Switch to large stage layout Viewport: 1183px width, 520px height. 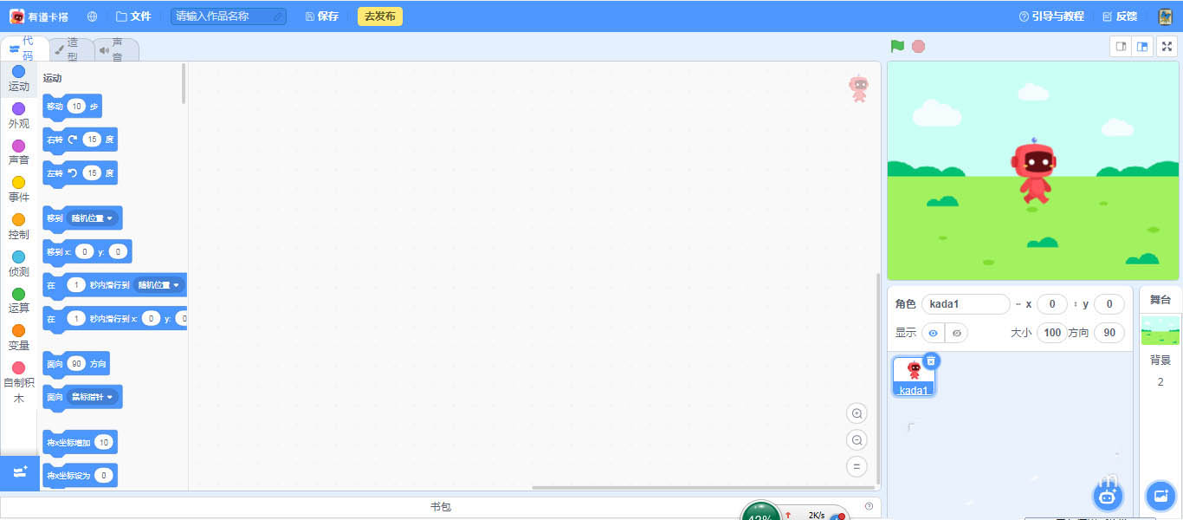click(x=1142, y=47)
